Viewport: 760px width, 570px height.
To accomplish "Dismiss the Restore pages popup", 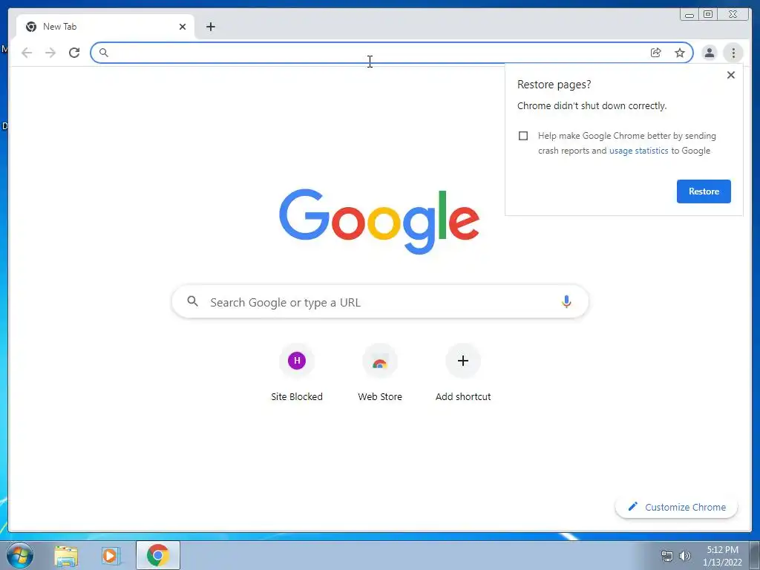I will (731, 75).
